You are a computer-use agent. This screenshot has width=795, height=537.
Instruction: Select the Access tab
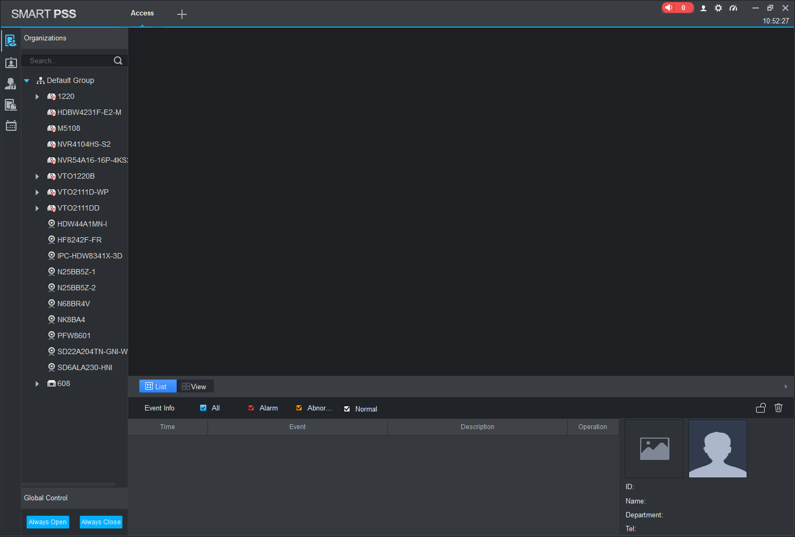pyautogui.click(x=142, y=13)
